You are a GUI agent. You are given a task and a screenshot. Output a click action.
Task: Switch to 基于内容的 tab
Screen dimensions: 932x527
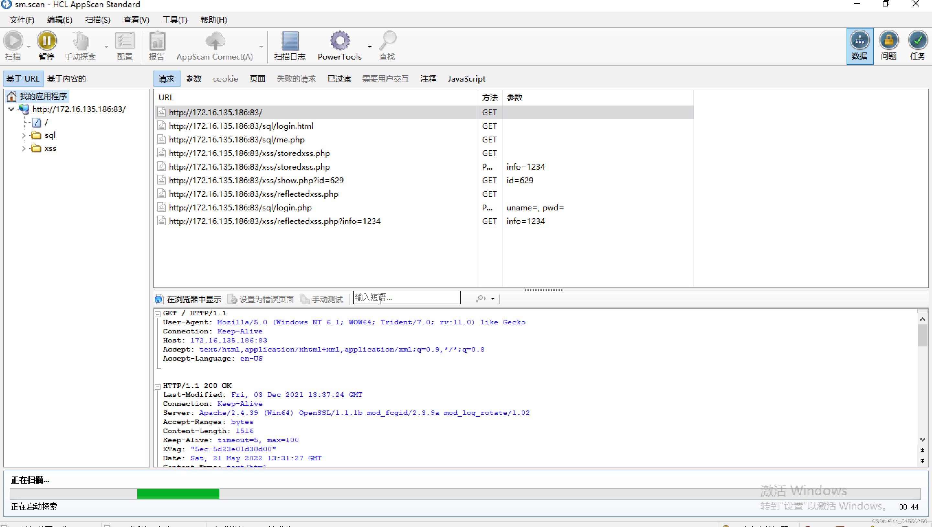67,79
